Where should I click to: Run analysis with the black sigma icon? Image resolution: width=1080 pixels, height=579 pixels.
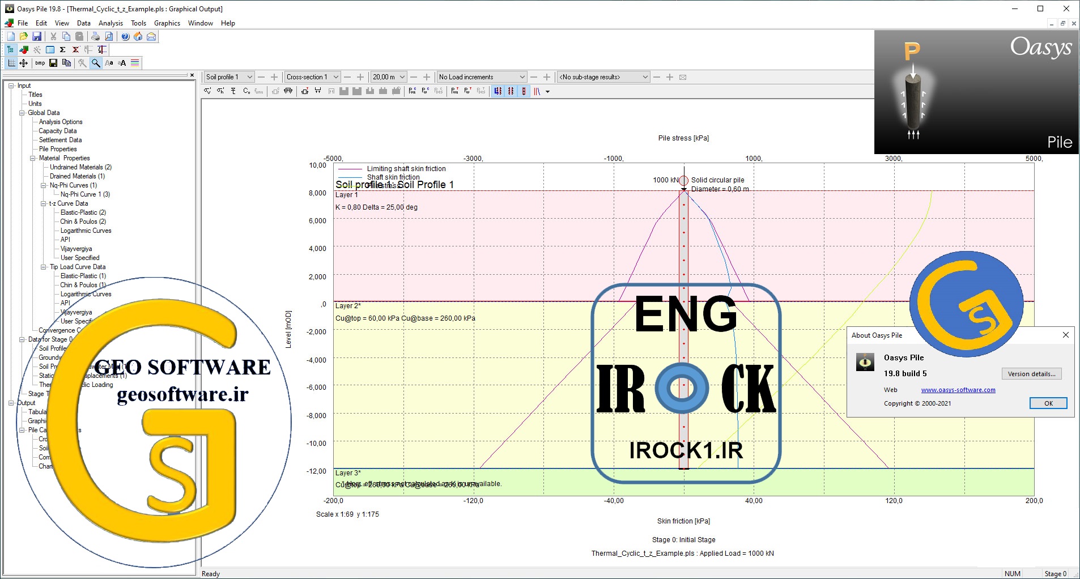coord(62,50)
